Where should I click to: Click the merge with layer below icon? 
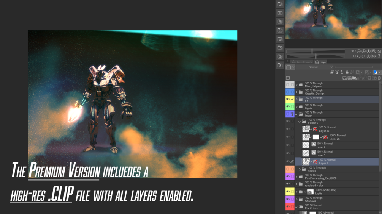[364, 78]
